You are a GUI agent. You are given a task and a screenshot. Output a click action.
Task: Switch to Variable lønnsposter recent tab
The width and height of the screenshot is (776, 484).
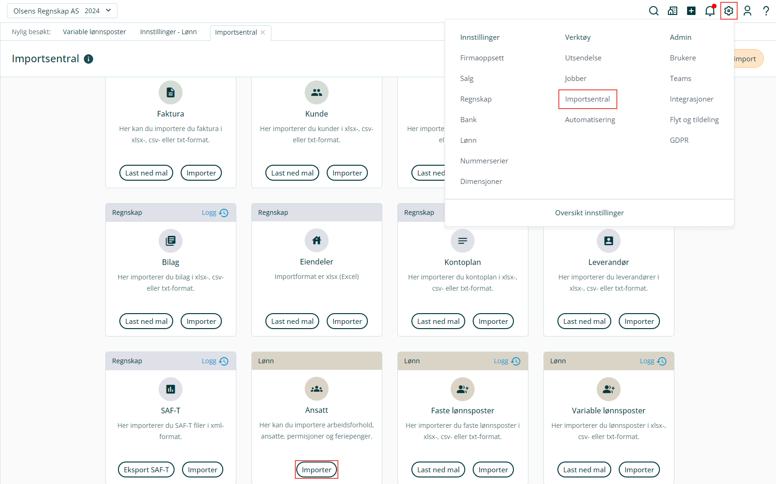pos(95,32)
